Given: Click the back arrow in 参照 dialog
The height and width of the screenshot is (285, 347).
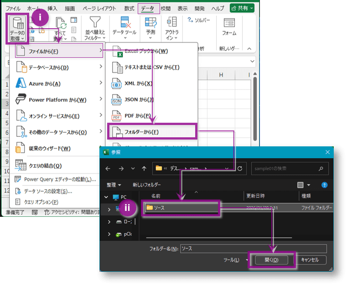Looking at the screenshot, I should coord(108,168).
